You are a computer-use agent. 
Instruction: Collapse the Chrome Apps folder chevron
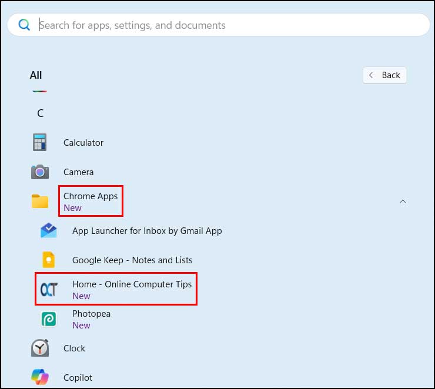[x=403, y=202]
